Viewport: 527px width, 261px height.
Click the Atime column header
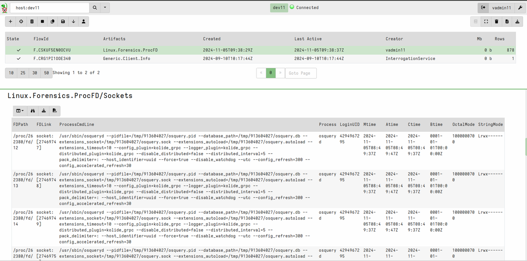(392, 125)
